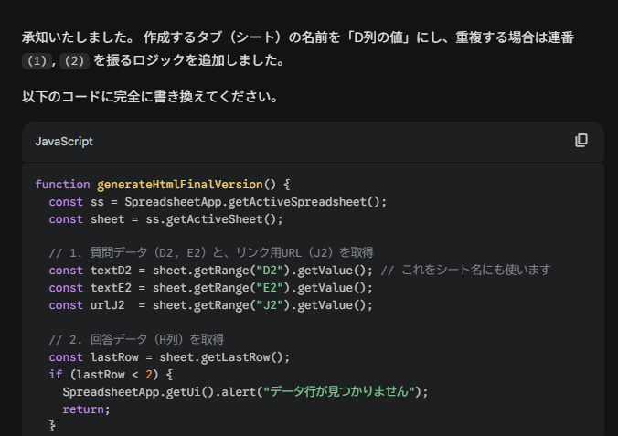Image resolution: width=618 pixels, height=436 pixels.
Task: Click the line const ss = SpreadsheetApp.getActiveSpreadsheet();
Action: 218,202
